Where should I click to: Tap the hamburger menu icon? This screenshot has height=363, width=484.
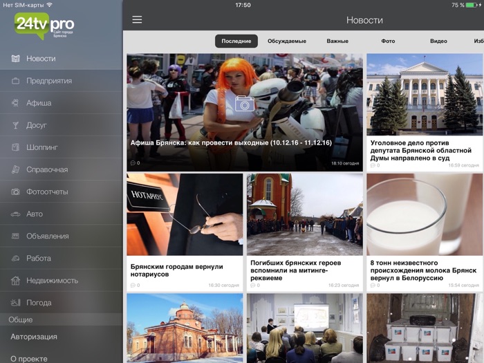[137, 20]
